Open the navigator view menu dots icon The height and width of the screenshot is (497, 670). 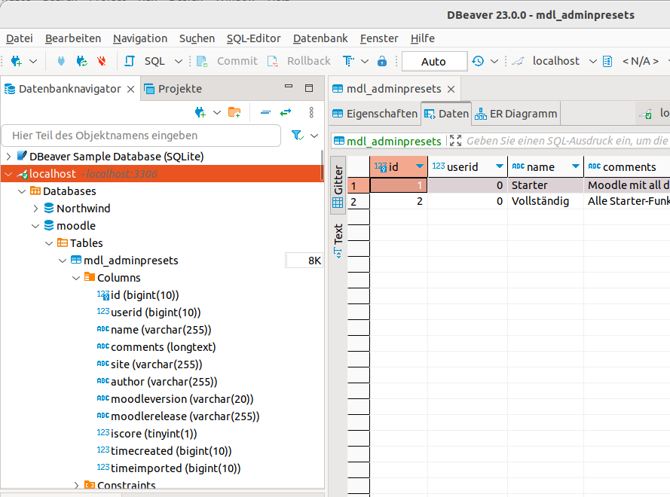click(311, 112)
